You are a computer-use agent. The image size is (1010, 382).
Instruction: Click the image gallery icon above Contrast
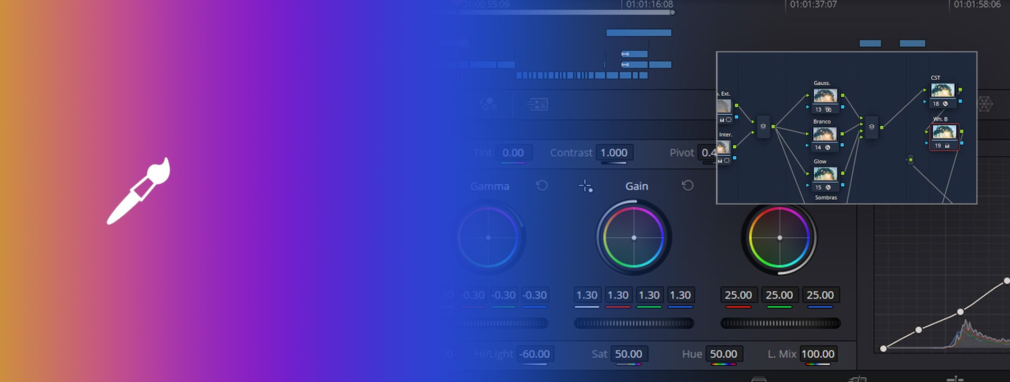tap(538, 104)
